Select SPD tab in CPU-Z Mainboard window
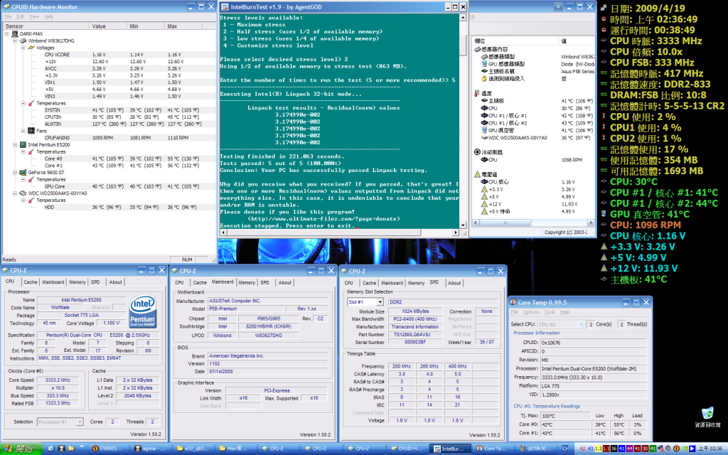Screen dimensions: 728x455 click(x=264, y=282)
